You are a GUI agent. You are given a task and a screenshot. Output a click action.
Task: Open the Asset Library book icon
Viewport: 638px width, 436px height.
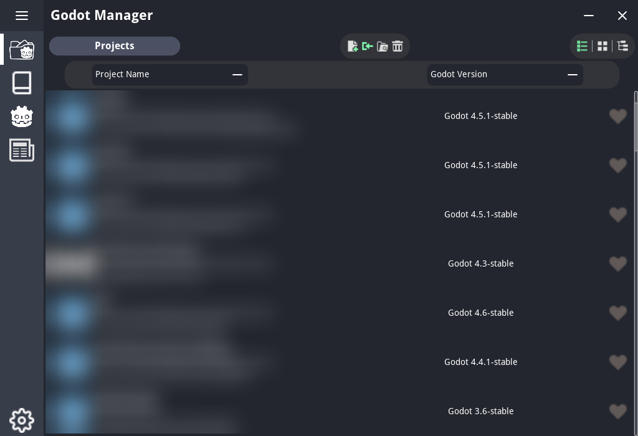(22, 83)
